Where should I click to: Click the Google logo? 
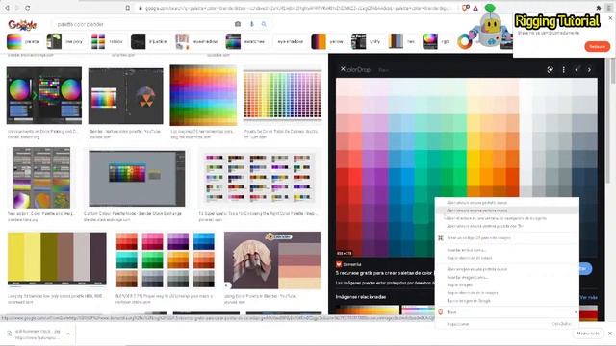22,25
